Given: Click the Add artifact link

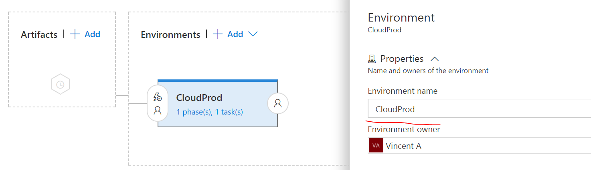Looking at the screenshot, I should [x=92, y=34].
